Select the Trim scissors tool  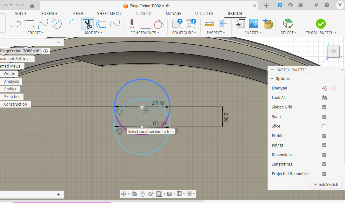pyautogui.click(x=88, y=24)
